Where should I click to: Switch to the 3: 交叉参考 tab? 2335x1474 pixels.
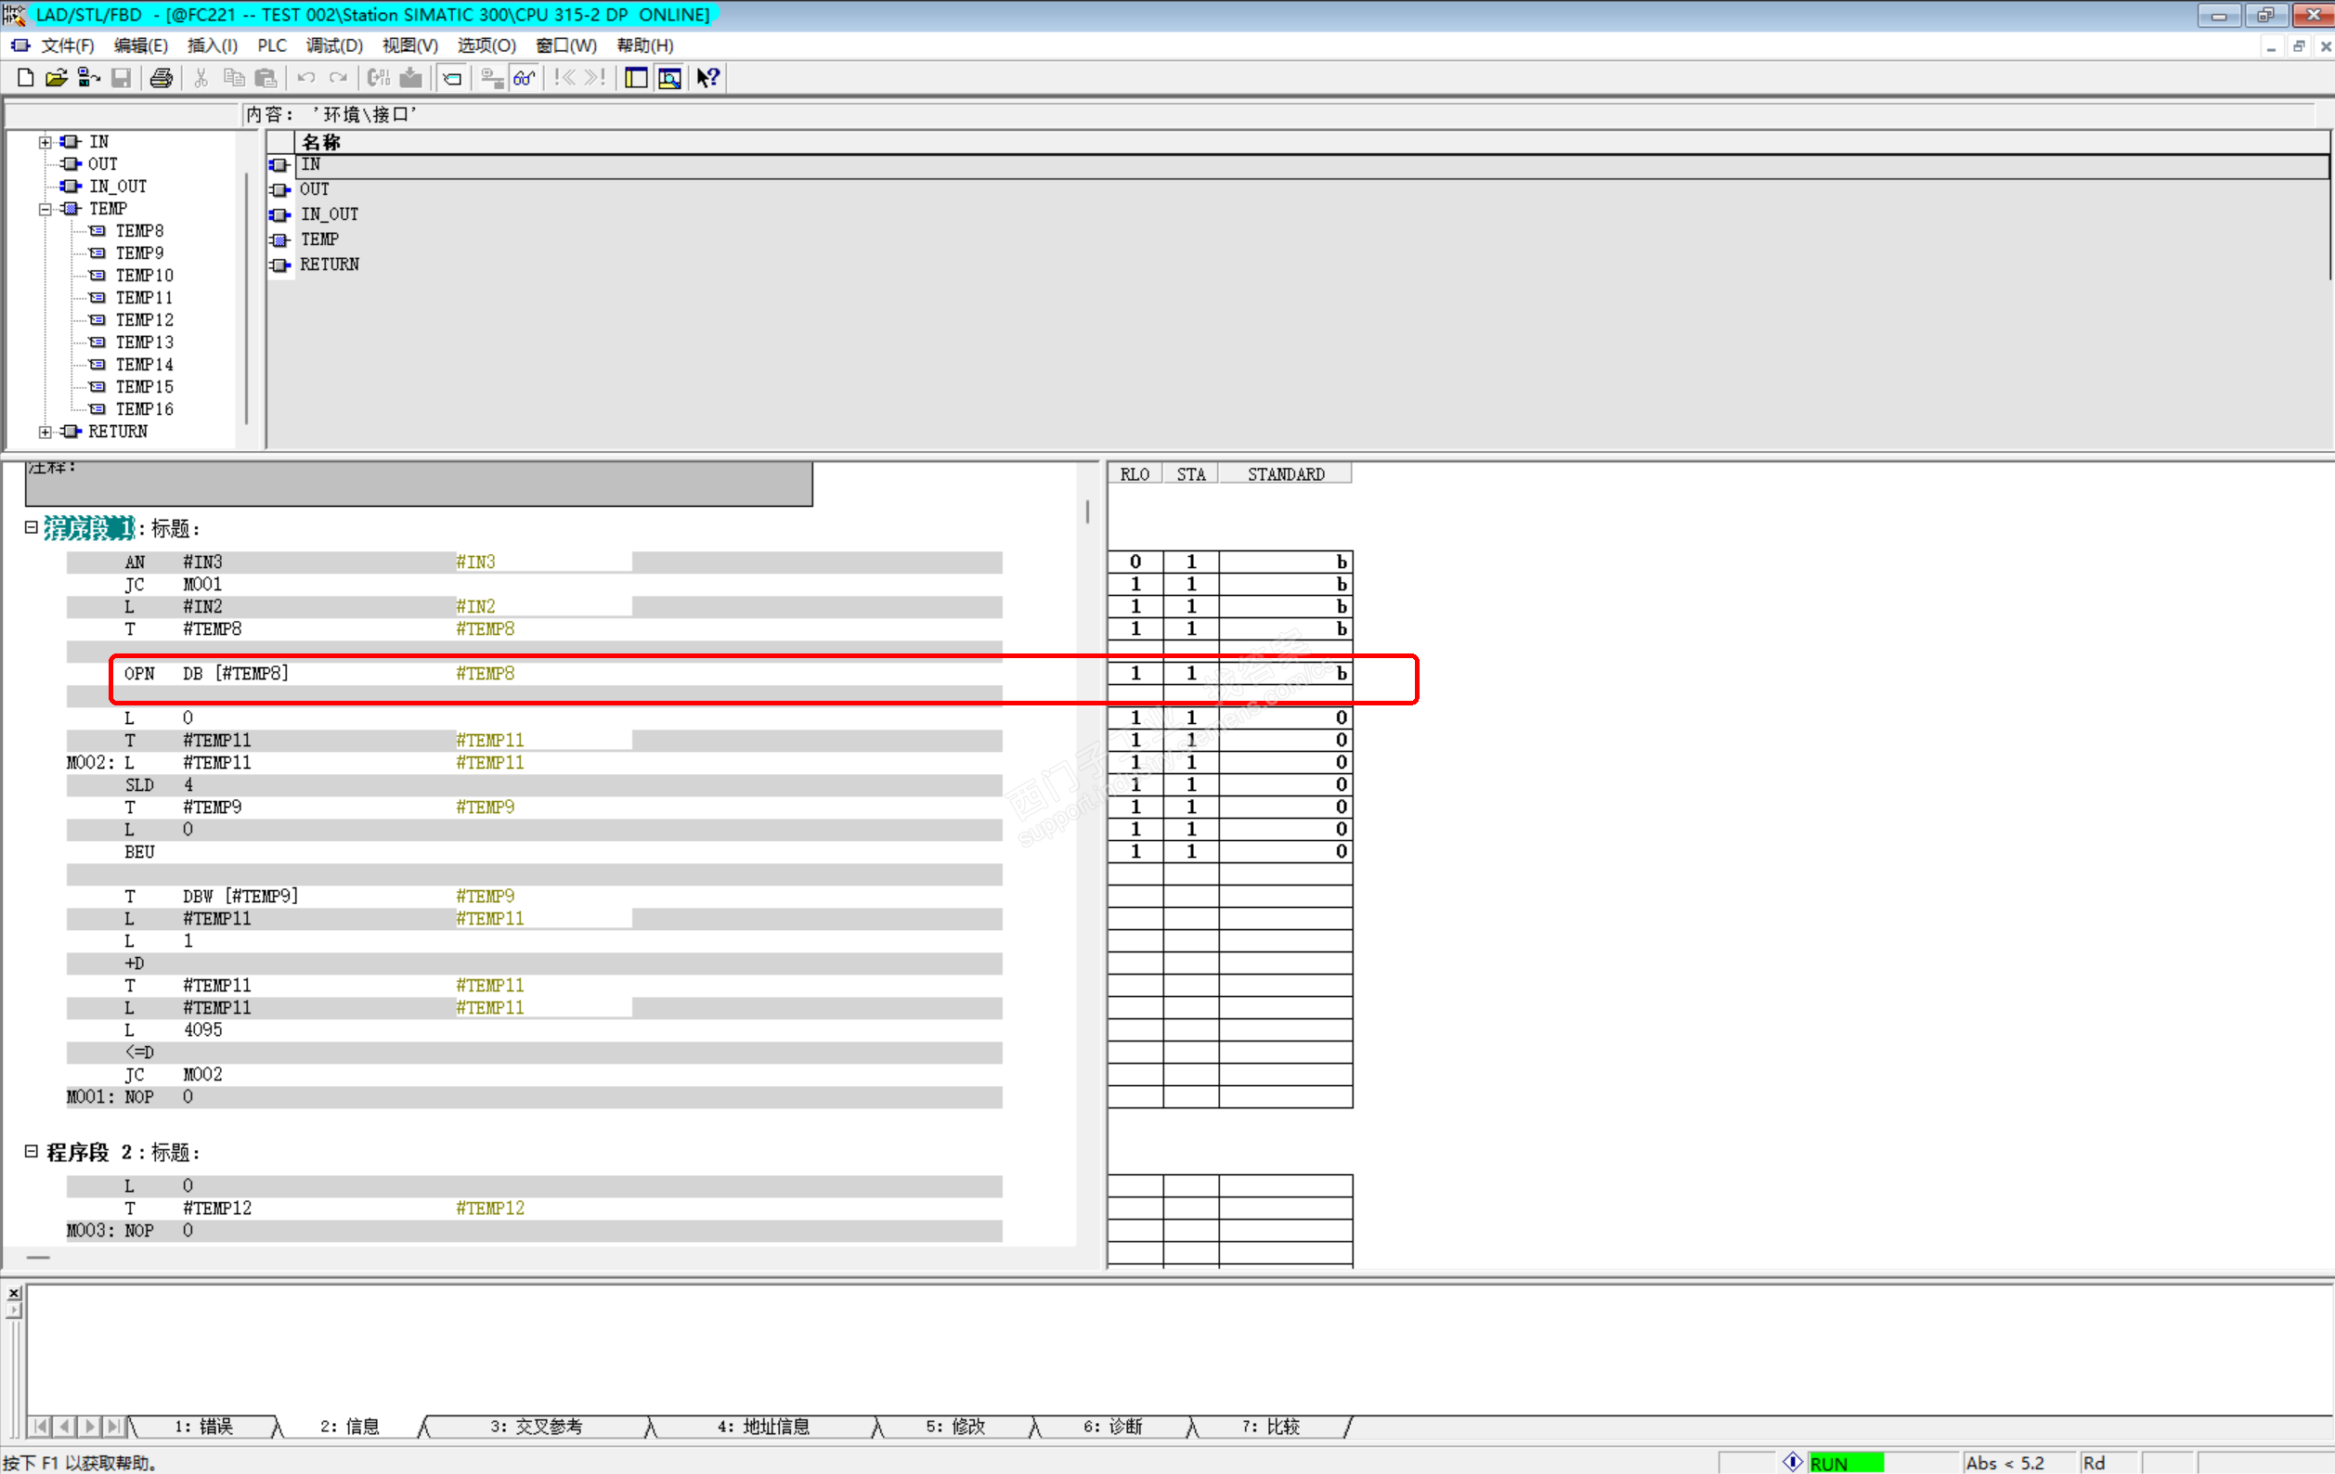click(536, 1426)
